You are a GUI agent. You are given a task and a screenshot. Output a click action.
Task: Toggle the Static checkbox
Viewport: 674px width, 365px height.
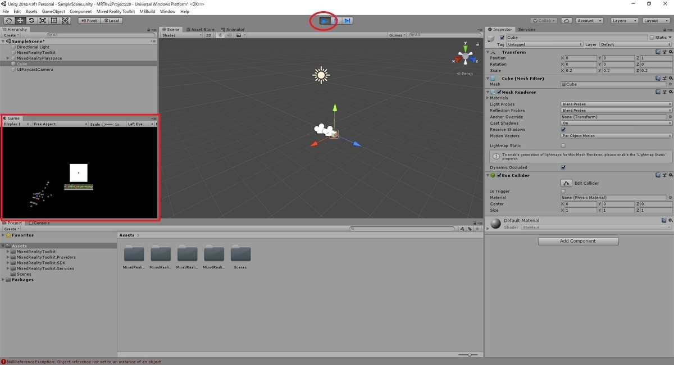[x=652, y=38]
